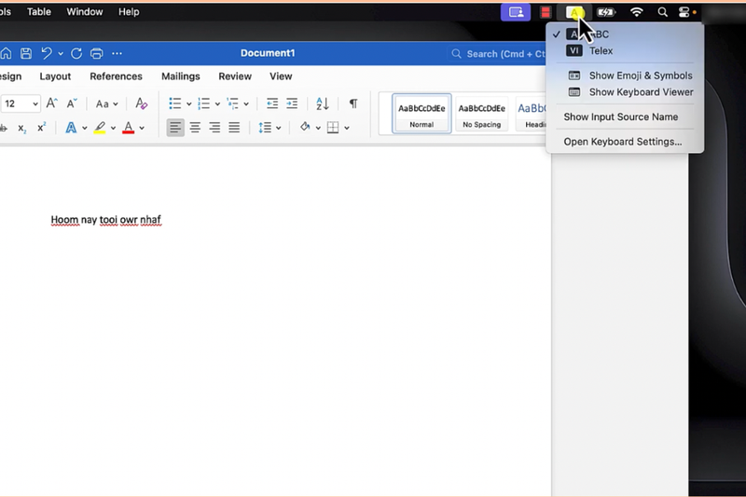Click the Wi-Fi status icon
The width and height of the screenshot is (746, 497).
(636, 12)
